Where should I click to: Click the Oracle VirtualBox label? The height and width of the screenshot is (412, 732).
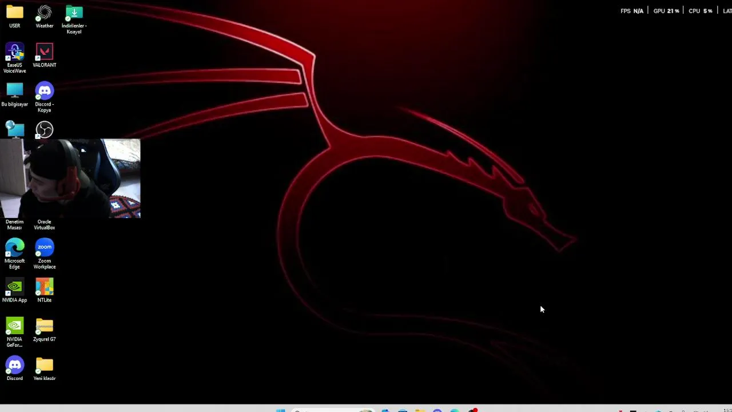[45, 224]
